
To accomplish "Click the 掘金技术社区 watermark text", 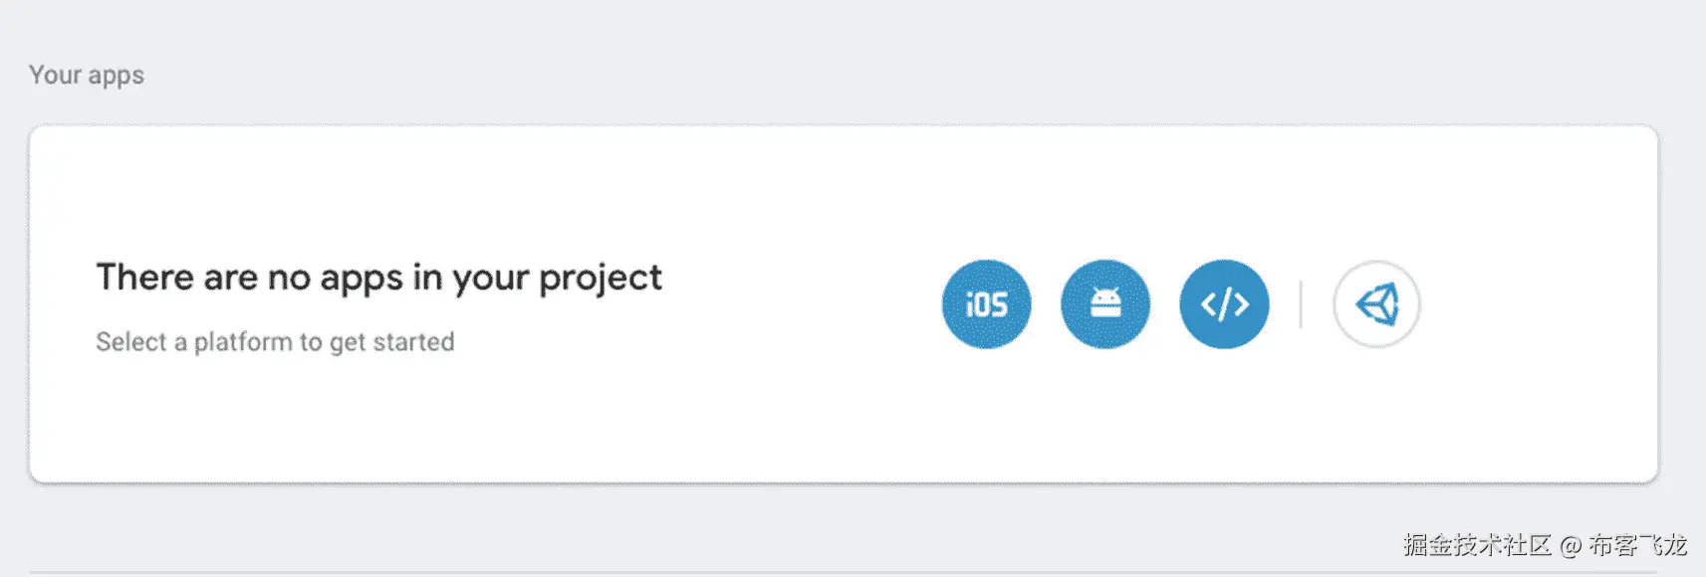I will 1477,545.
